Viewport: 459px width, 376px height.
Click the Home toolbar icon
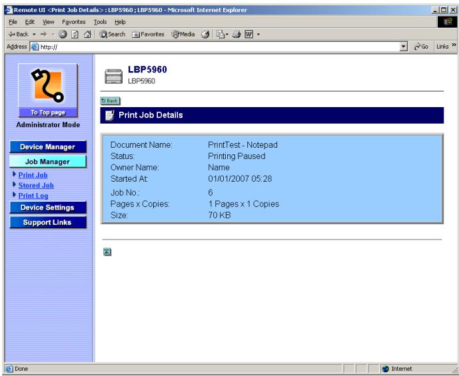pyautogui.click(x=87, y=35)
